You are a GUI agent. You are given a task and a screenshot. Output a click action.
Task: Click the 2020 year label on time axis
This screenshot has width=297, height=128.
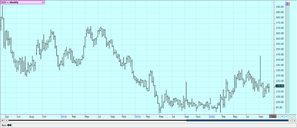tap(212, 117)
